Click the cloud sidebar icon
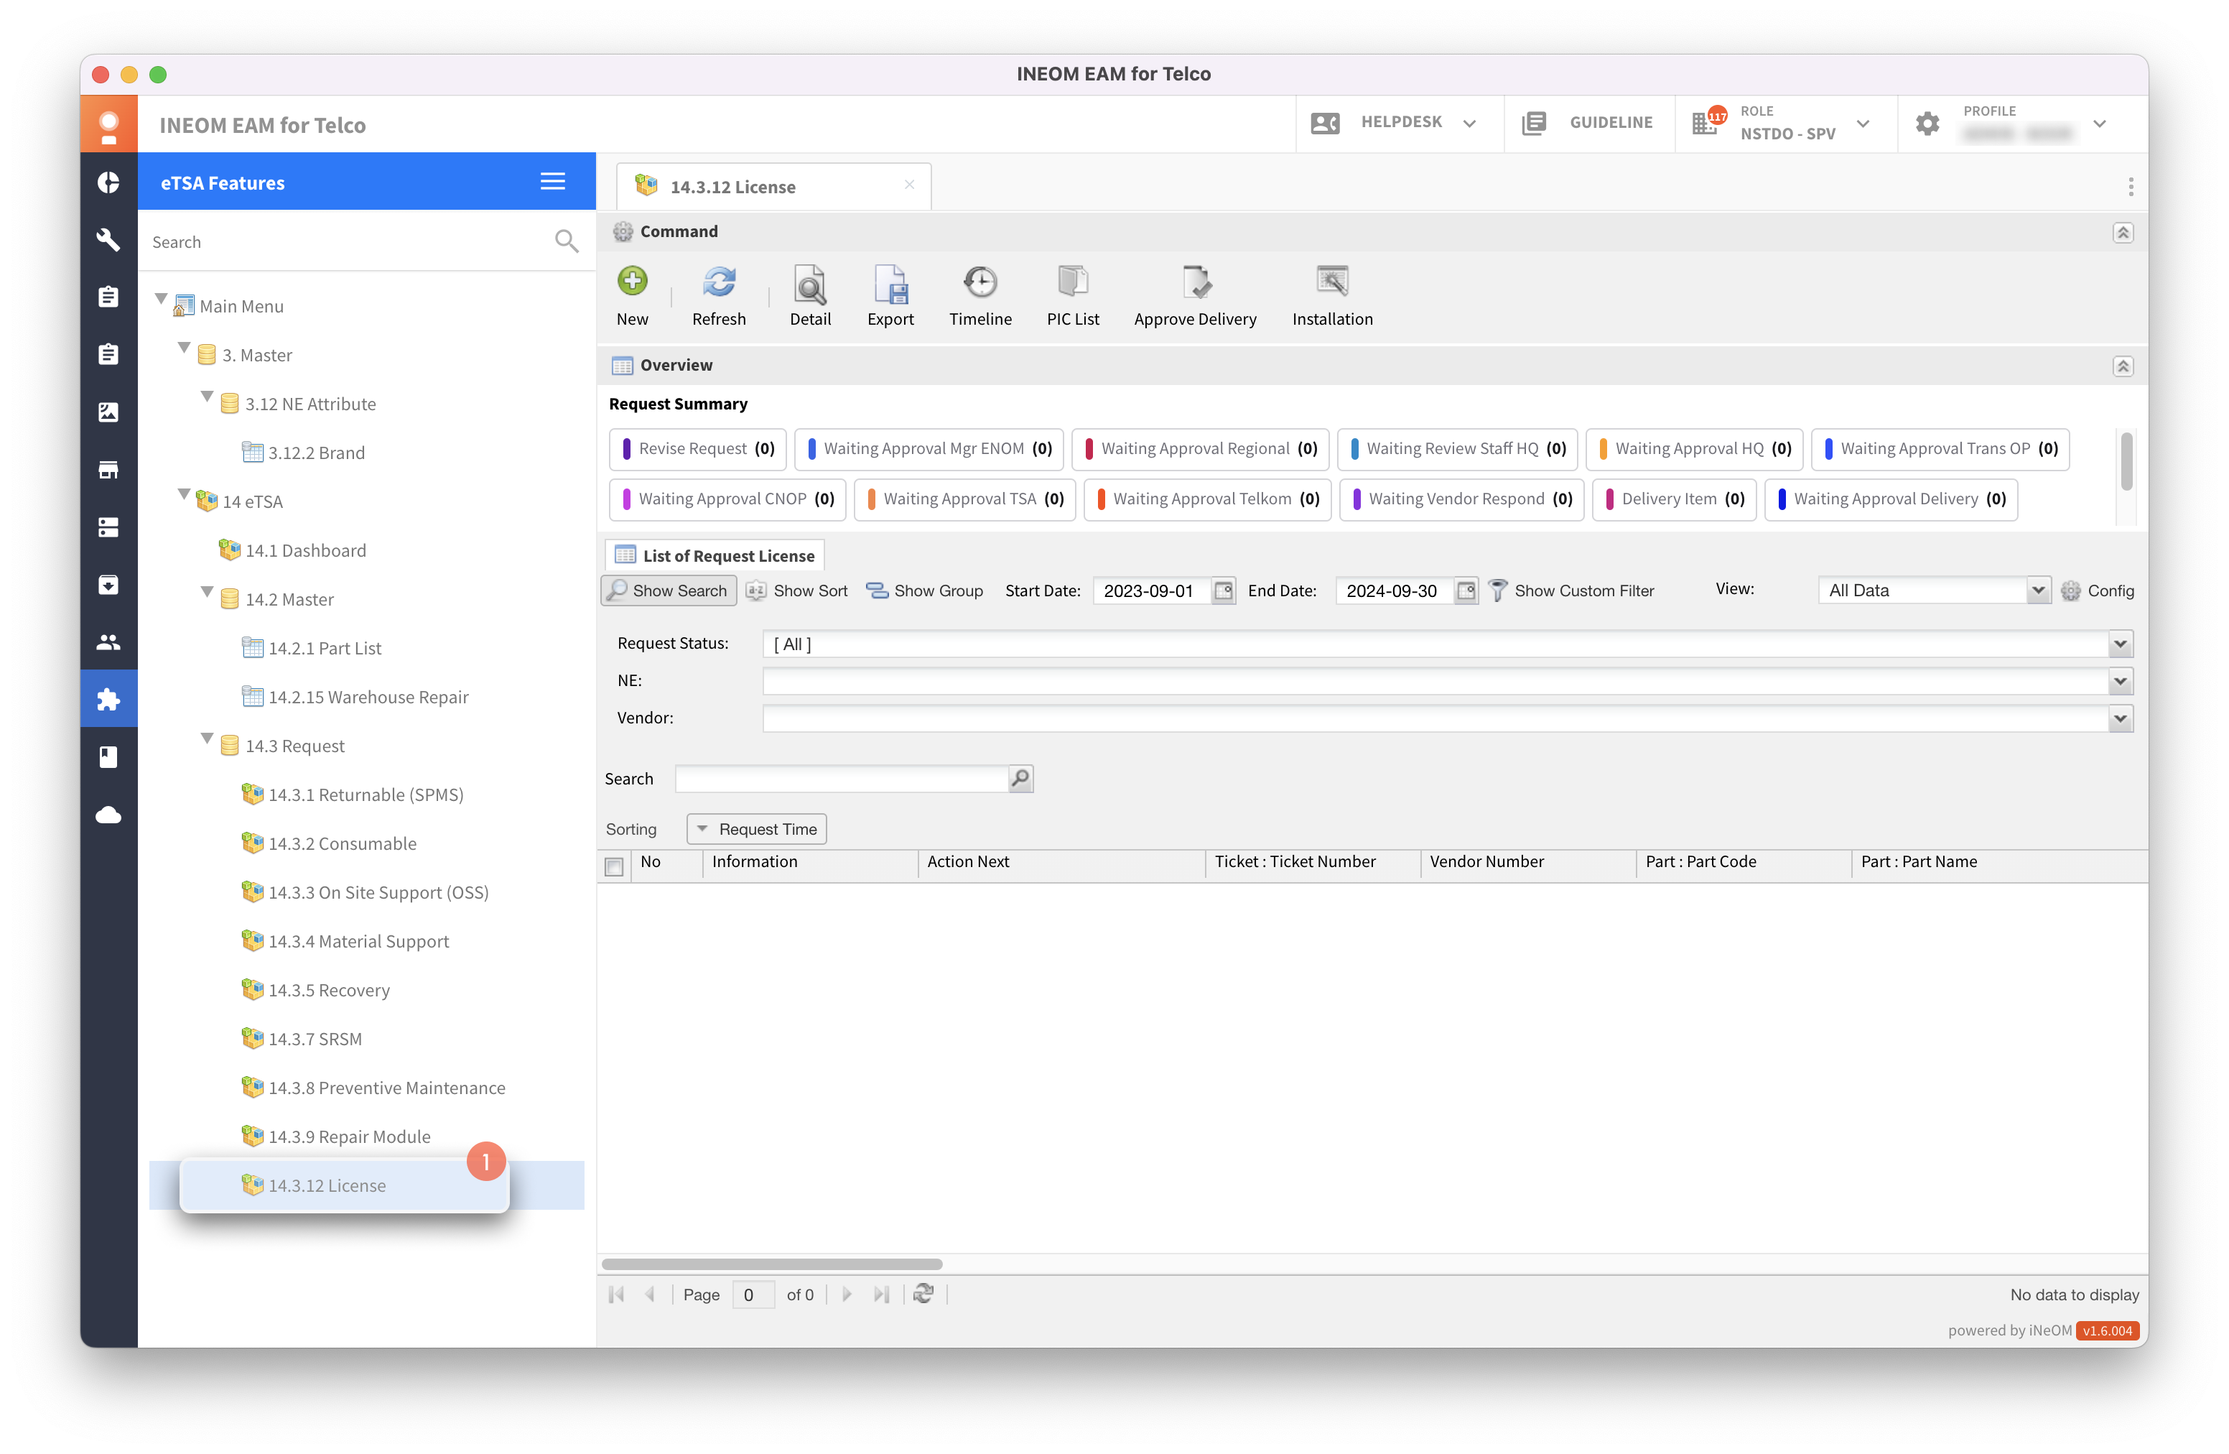 click(x=108, y=815)
